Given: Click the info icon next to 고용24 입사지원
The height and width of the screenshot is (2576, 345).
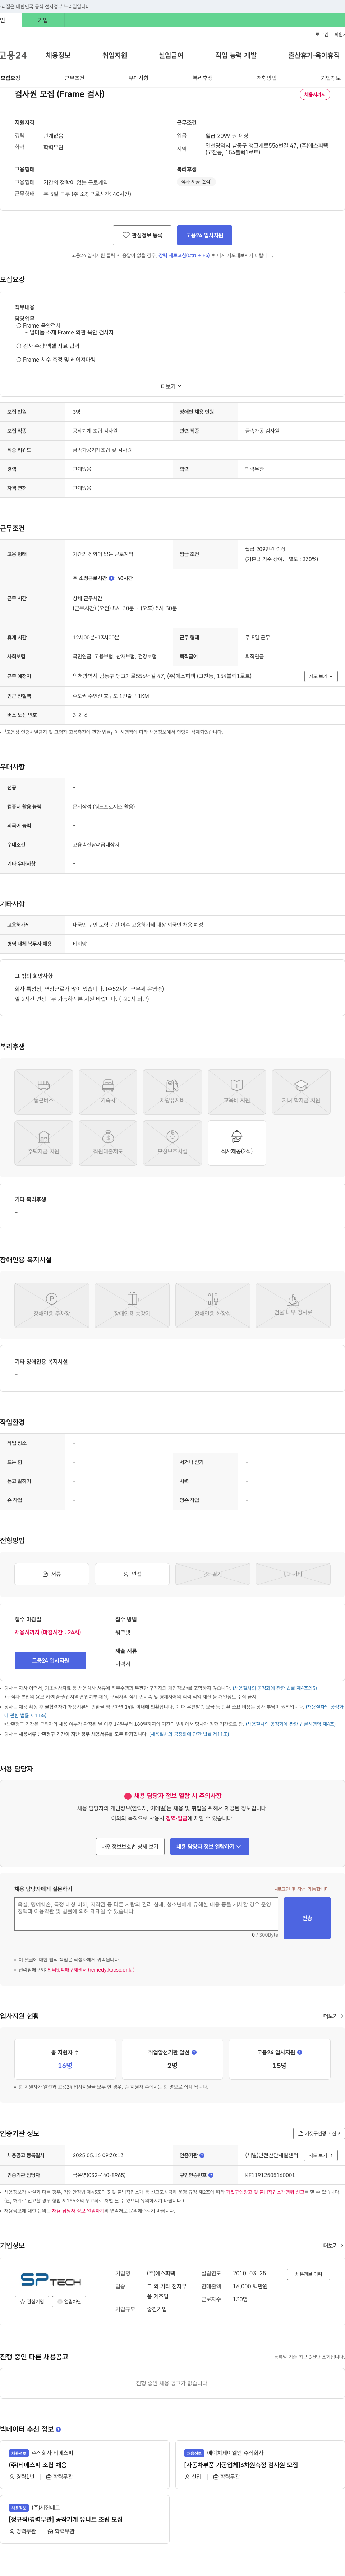Looking at the screenshot, I should click(x=300, y=2052).
